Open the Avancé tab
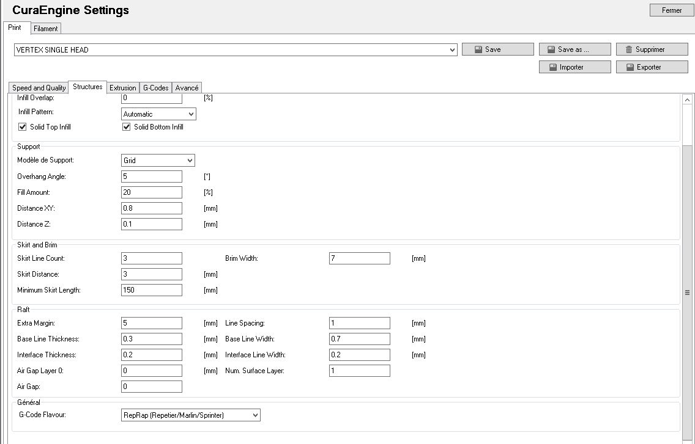The width and height of the screenshot is (695, 444). [x=187, y=88]
